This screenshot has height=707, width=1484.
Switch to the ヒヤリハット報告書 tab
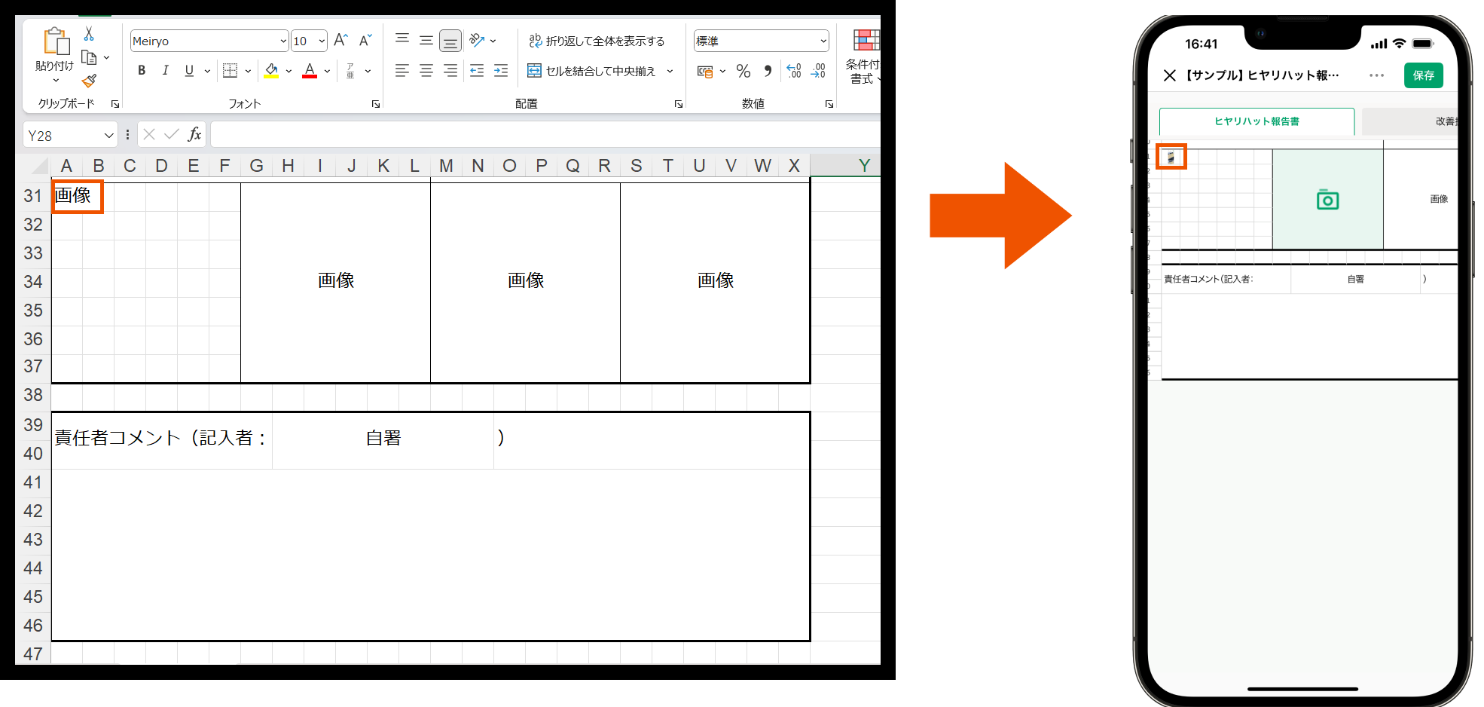click(1257, 121)
